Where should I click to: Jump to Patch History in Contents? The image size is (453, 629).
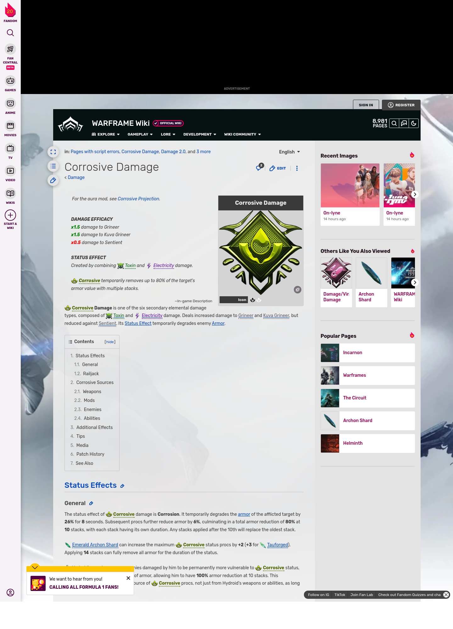[x=90, y=454]
